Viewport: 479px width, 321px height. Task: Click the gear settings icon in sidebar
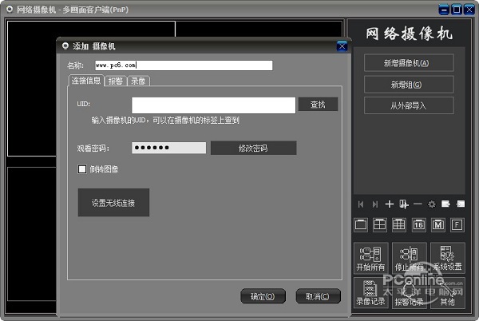(x=432, y=204)
